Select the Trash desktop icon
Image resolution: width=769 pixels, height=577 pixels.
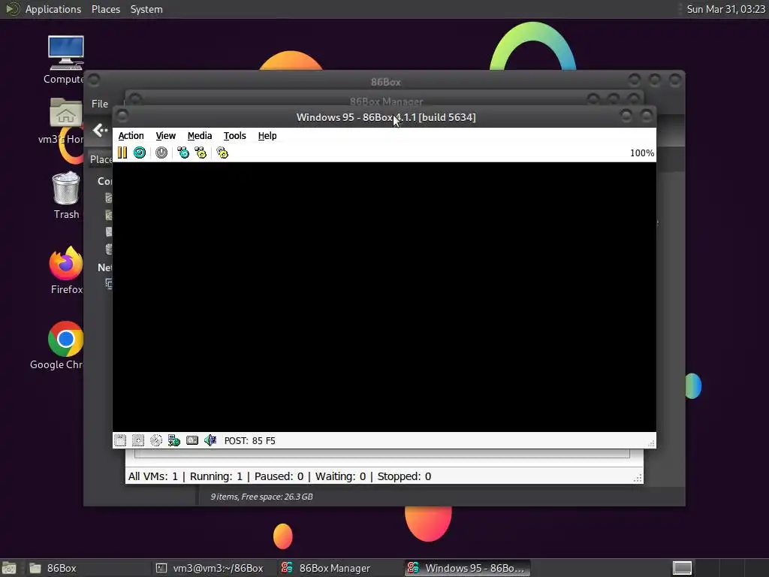tap(66, 195)
